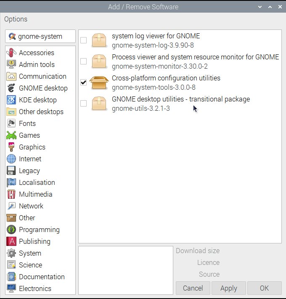Click the Communication cloud folder icon

(11, 76)
